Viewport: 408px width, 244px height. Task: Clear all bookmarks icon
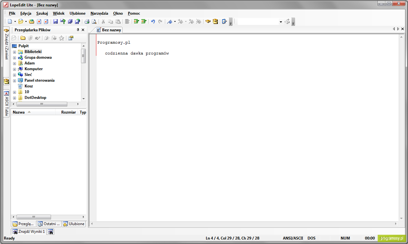pyautogui.click(x=198, y=21)
